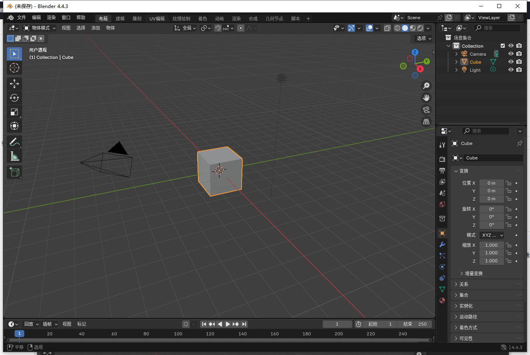Open the Modifier properties wrench tab
Viewport: 530px width, 355px height.
pyautogui.click(x=442, y=244)
